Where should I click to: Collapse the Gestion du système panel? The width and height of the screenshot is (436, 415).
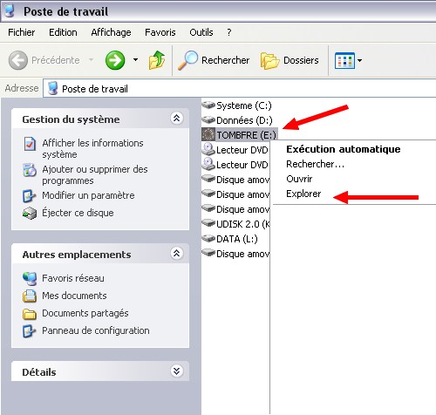(x=176, y=119)
